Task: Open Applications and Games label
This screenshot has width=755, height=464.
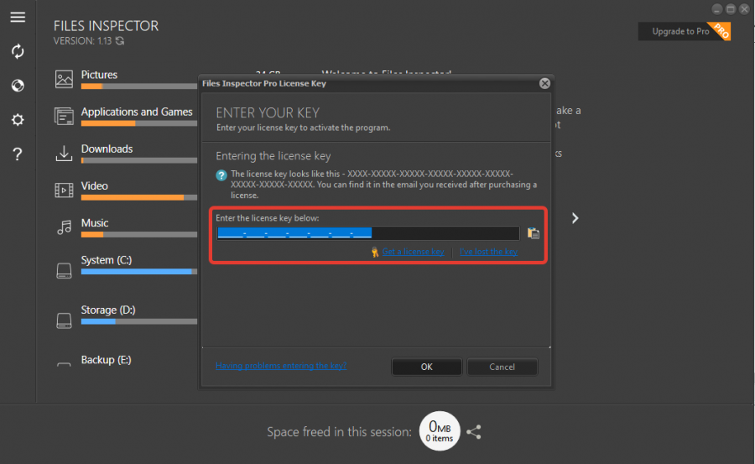Action: (137, 112)
